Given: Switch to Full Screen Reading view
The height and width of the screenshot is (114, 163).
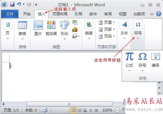Looking at the screenshot, I should pos(79,110).
